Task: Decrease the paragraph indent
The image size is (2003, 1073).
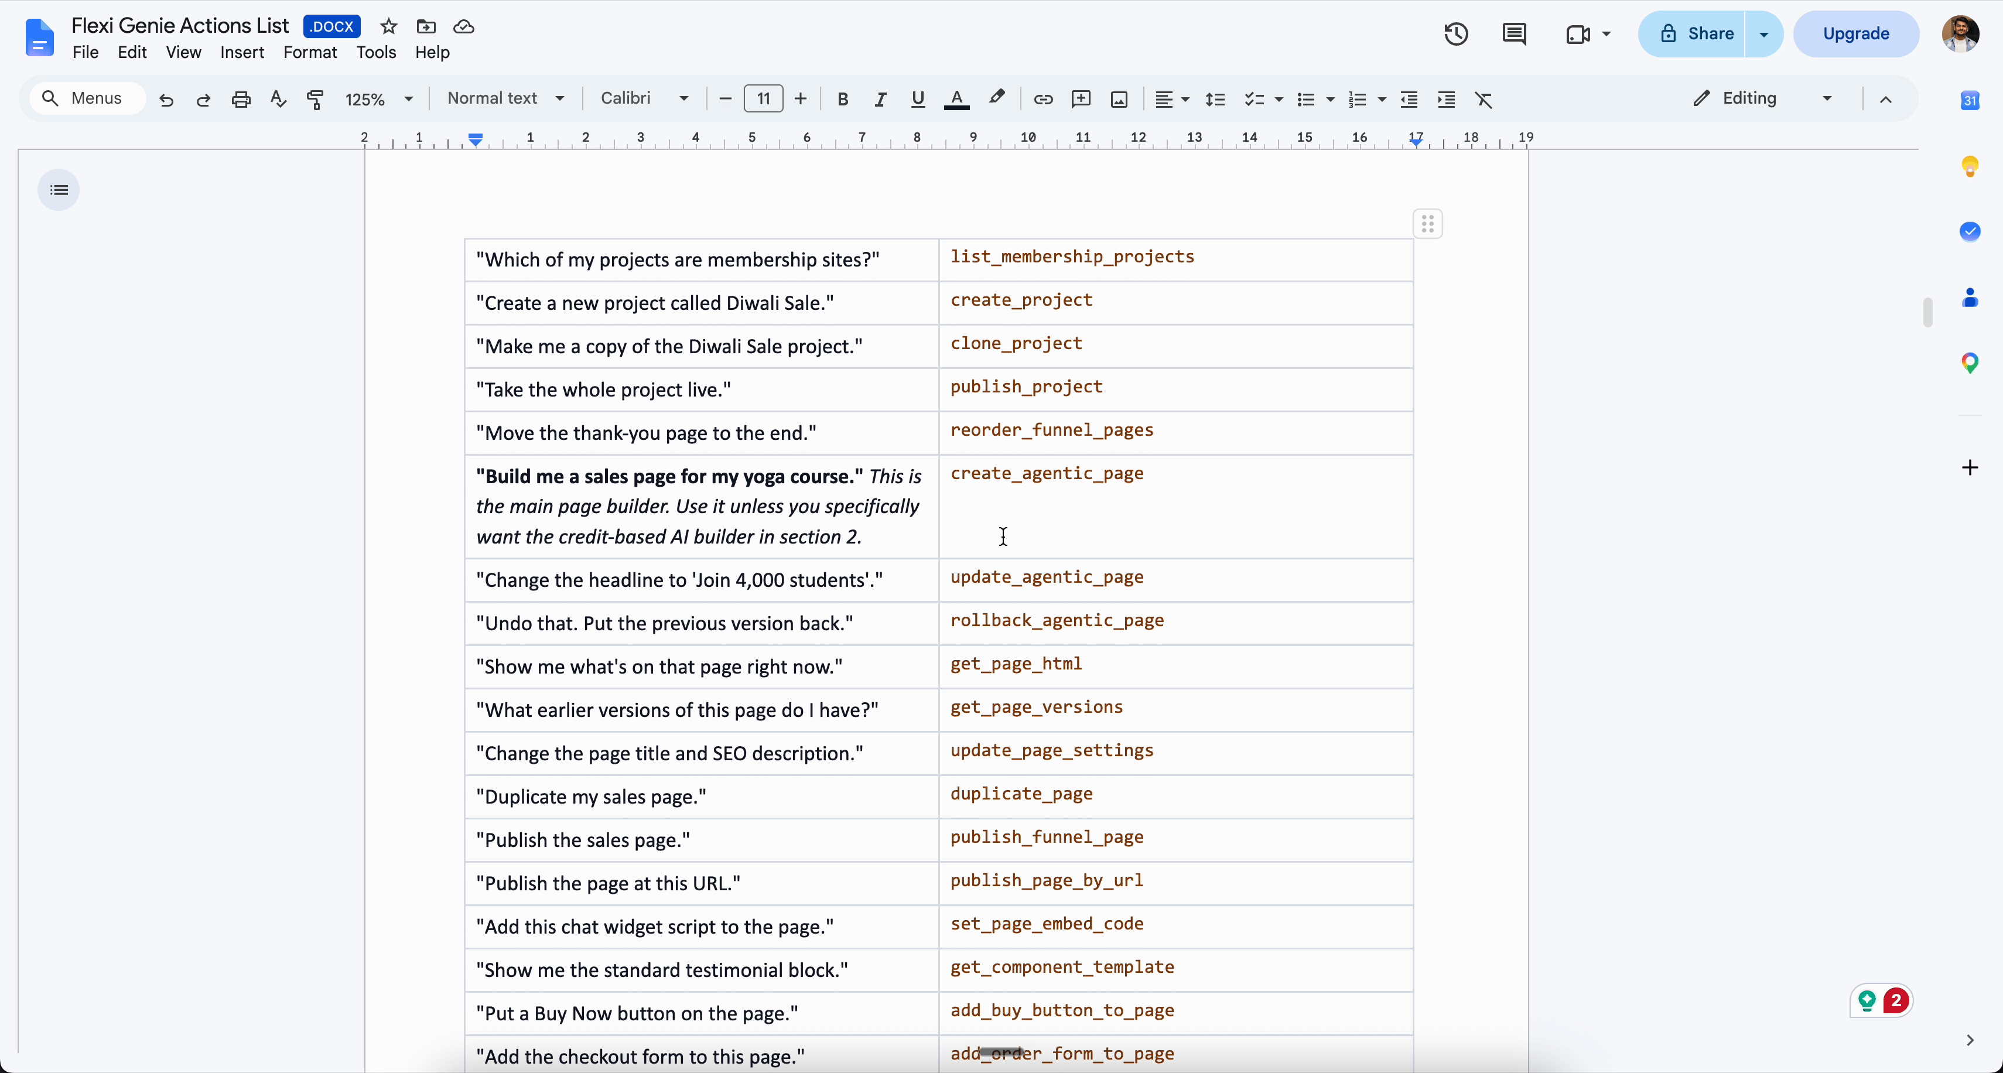Action: (1409, 100)
